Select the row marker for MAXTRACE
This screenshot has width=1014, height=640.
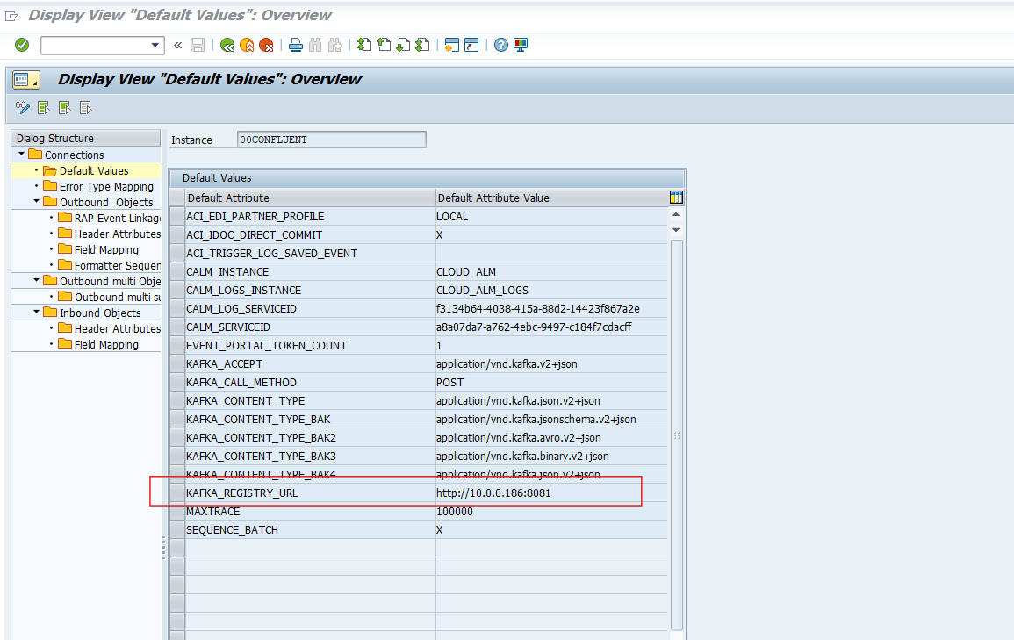pos(177,511)
